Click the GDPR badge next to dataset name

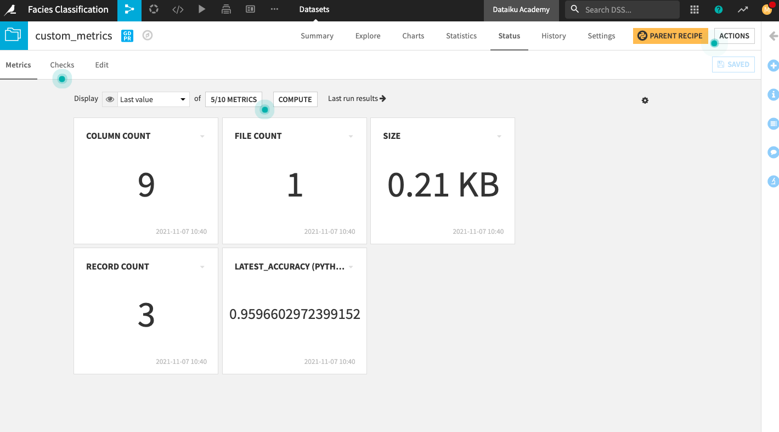click(127, 36)
